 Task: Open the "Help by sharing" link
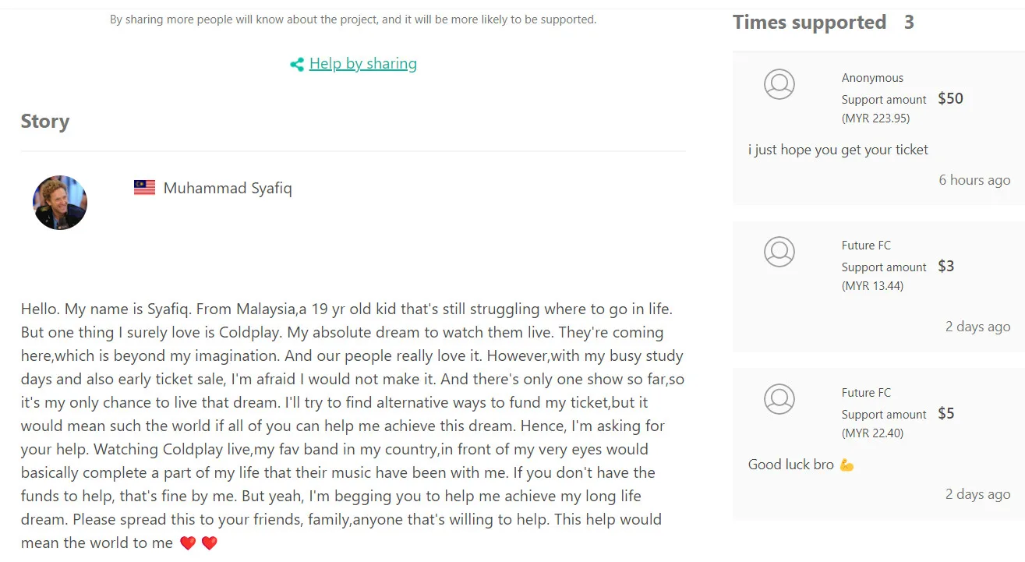pos(362,64)
